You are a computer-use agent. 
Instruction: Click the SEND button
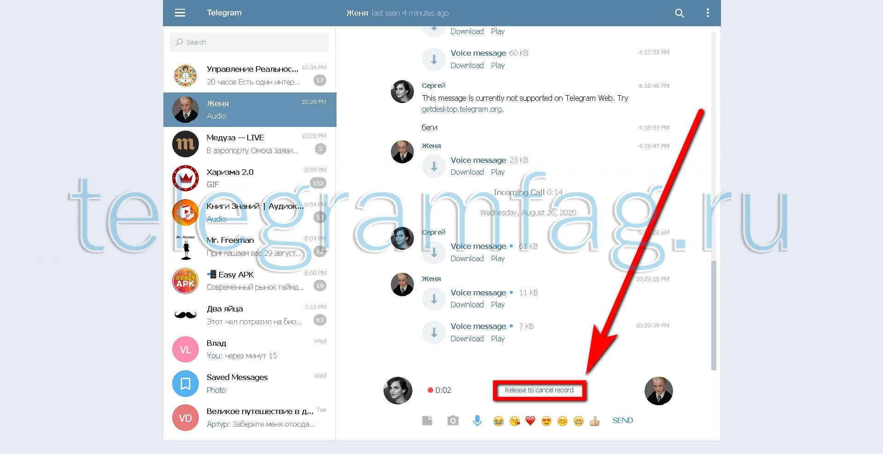click(623, 420)
